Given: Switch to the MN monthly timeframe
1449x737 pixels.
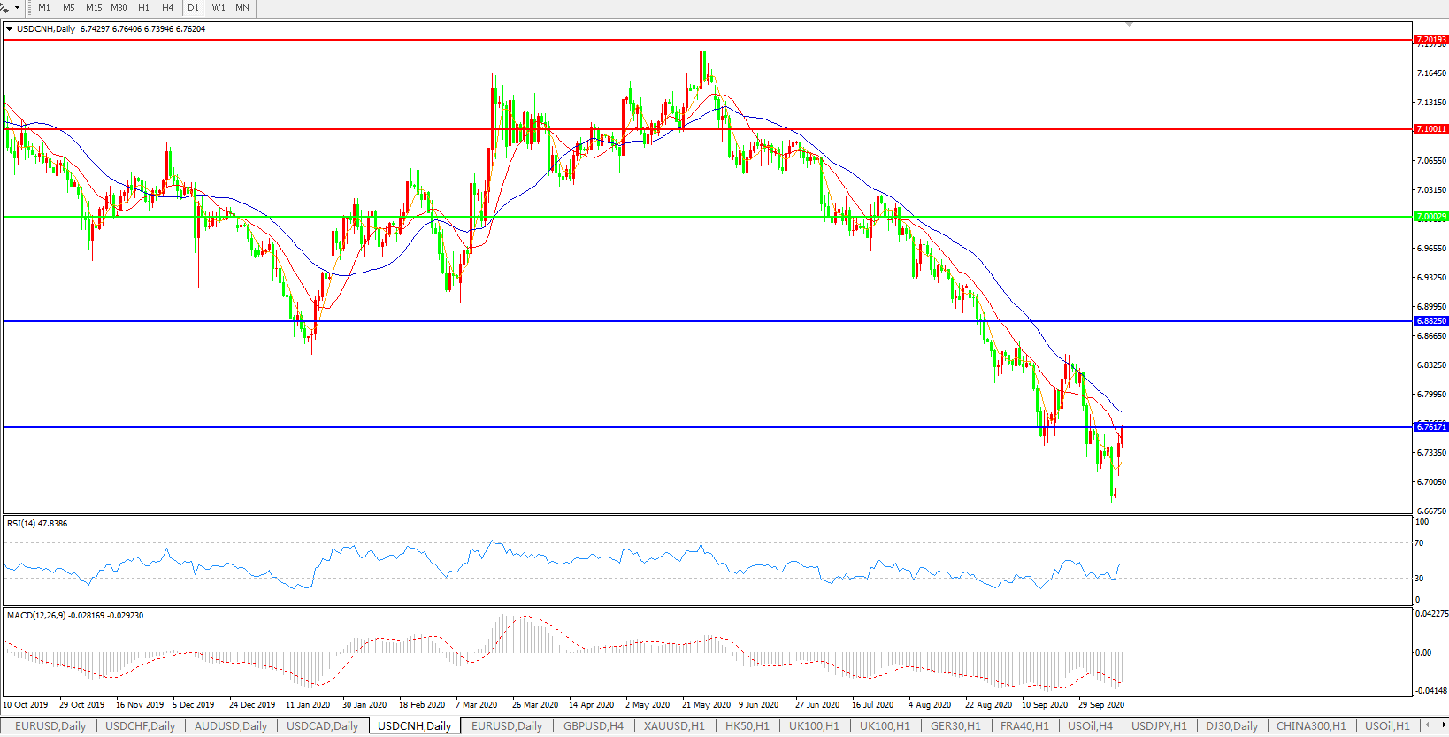Looking at the screenshot, I should click(242, 8).
